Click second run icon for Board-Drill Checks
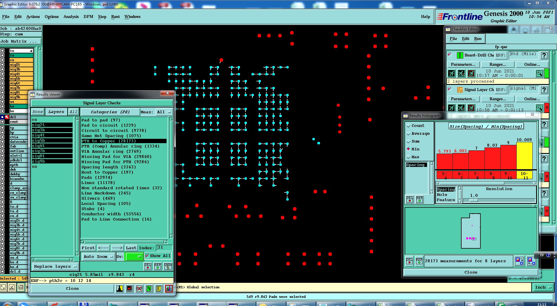The image size is (557, 306). pyautogui.click(x=461, y=73)
